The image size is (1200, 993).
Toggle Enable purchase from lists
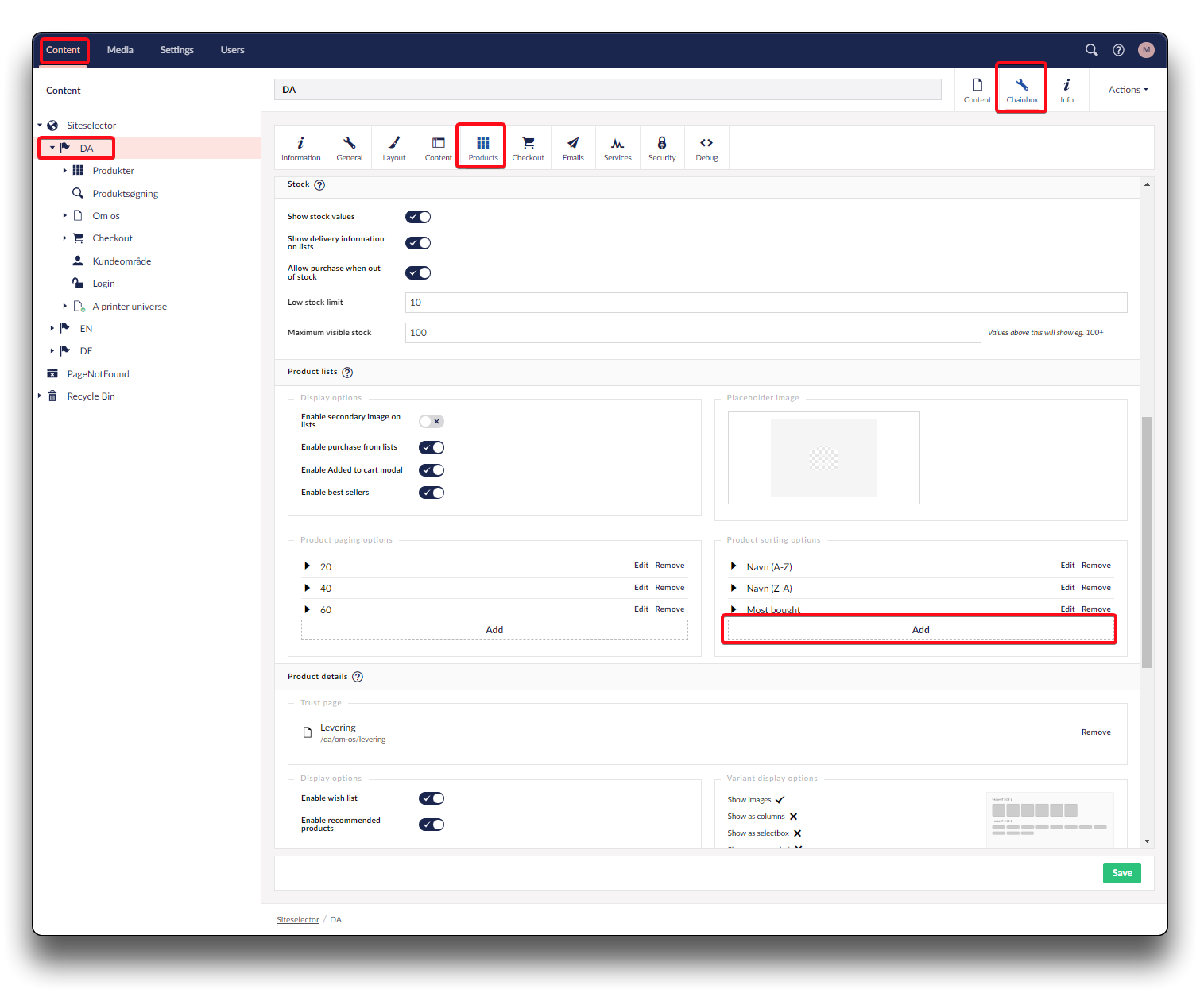click(x=432, y=448)
